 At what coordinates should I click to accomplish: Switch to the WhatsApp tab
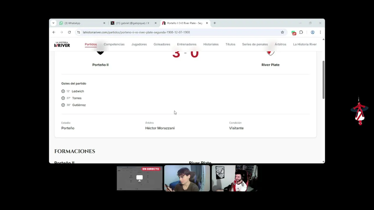click(x=82, y=23)
